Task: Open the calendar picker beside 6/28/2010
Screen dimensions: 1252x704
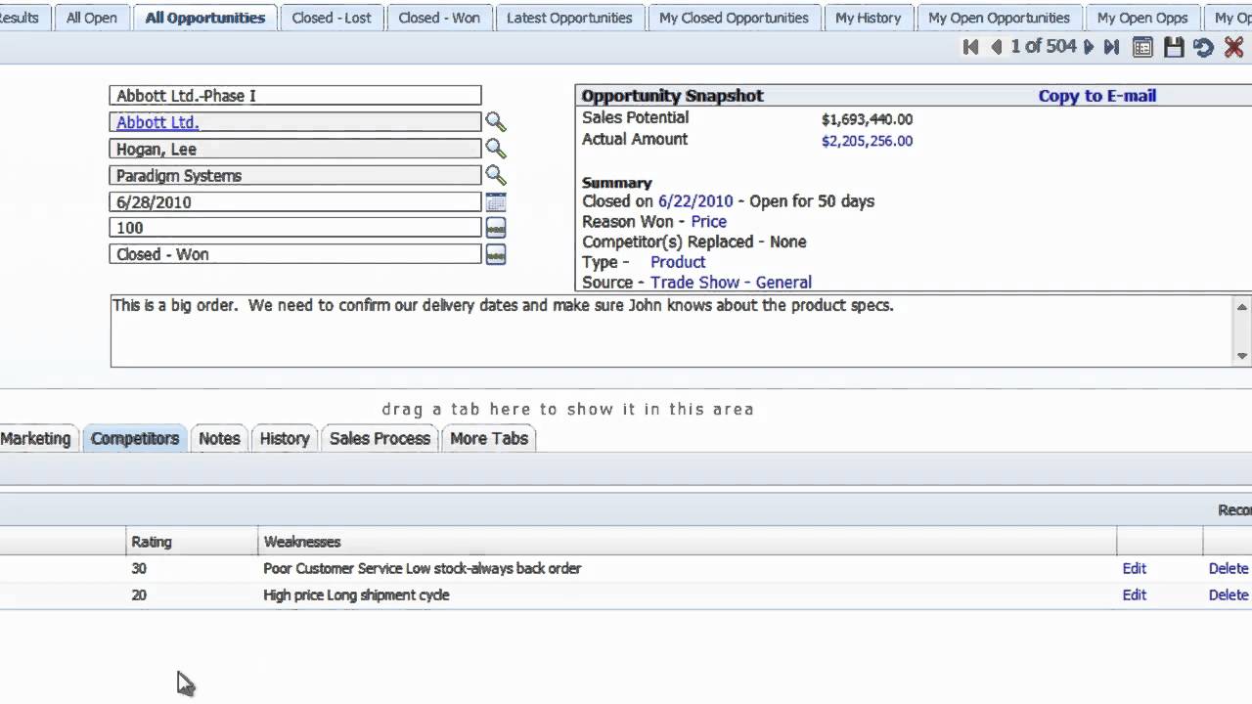Action: tap(496, 201)
